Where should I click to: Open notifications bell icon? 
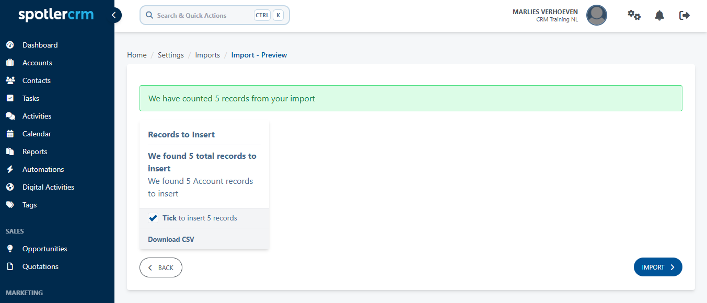(659, 15)
